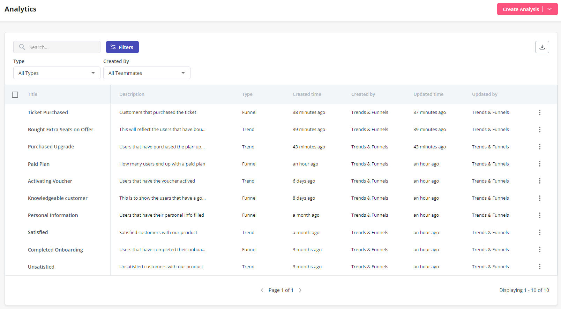
Task: Open three-dot menu for Paid Plan row
Action: 539,164
